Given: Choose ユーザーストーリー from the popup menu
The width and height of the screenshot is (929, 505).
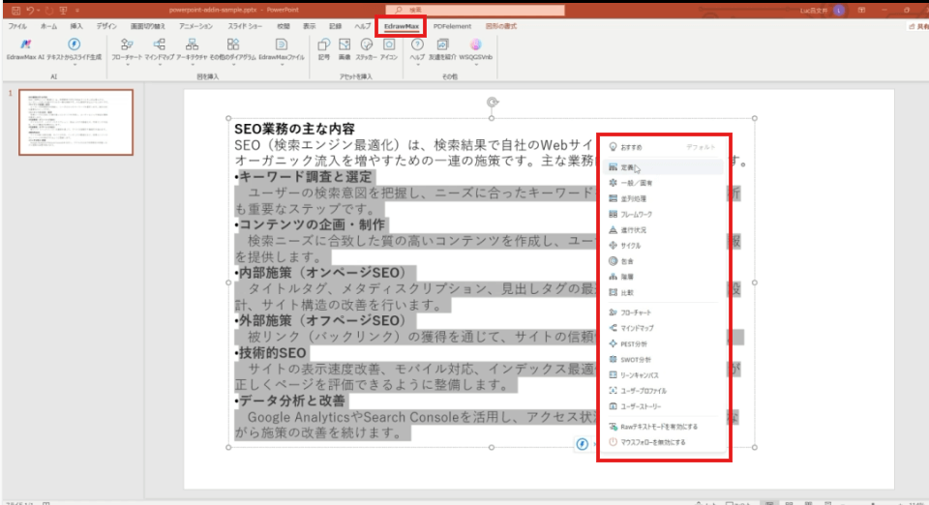Looking at the screenshot, I should [x=663, y=406].
